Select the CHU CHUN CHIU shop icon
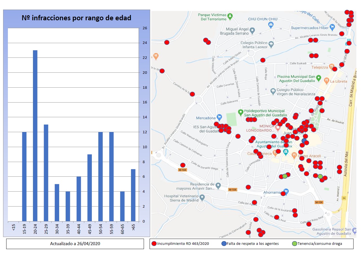This screenshot has height=255, width=362. click(270, 25)
